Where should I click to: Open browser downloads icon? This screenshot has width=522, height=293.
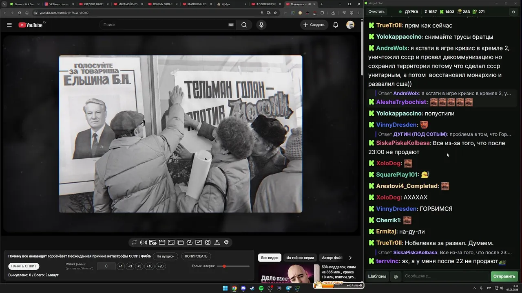[x=333, y=13]
